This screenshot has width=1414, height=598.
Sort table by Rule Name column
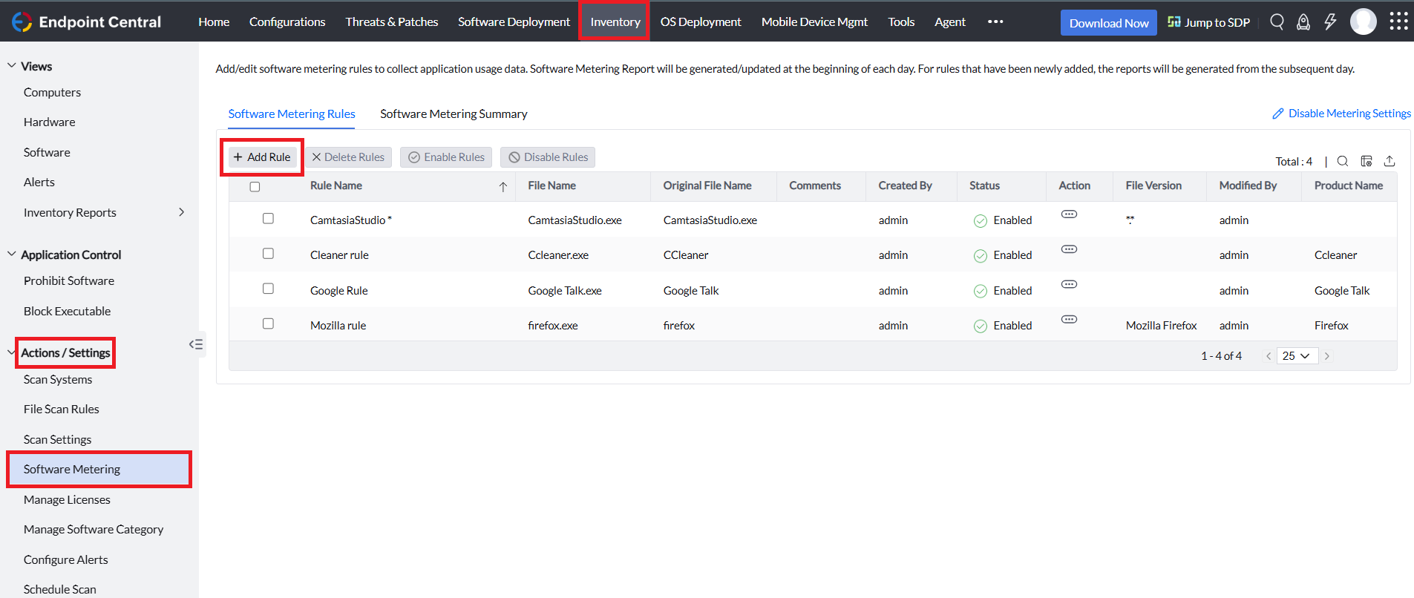(336, 185)
